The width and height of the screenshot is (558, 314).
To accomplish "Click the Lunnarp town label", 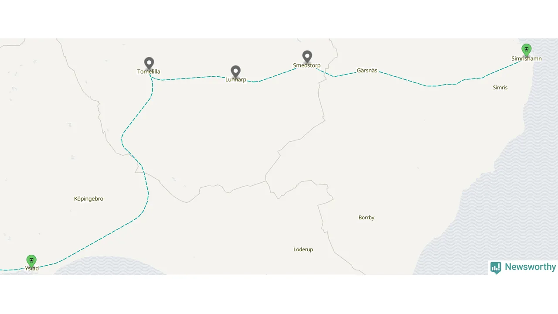I will click(x=236, y=80).
